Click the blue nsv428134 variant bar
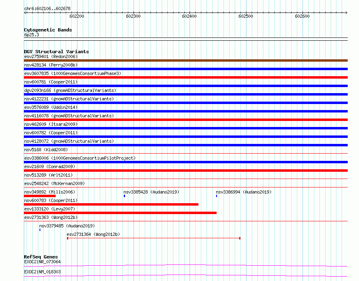359x281 pixels. [x=186, y=69]
